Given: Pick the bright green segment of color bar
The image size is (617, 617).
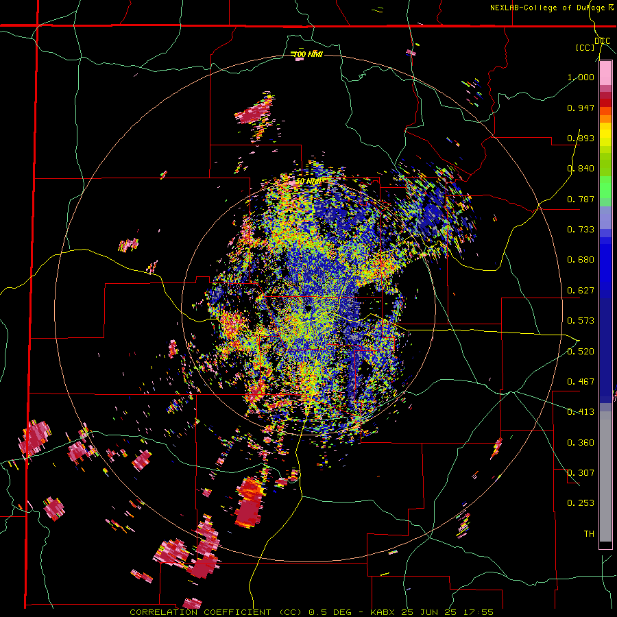Looking at the screenshot, I should [605, 187].
